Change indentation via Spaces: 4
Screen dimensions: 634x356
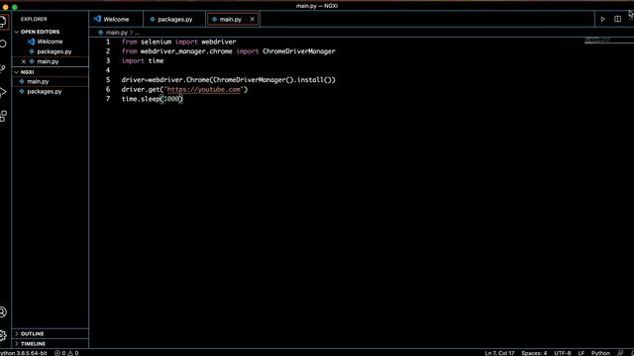pos(534,353)
